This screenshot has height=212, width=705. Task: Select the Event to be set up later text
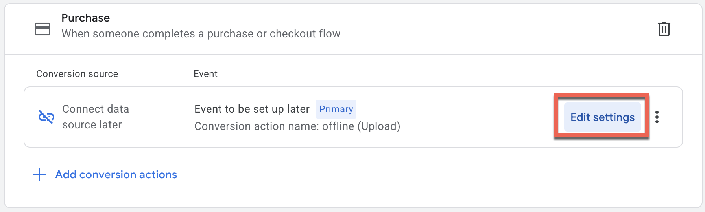point(252,109)
